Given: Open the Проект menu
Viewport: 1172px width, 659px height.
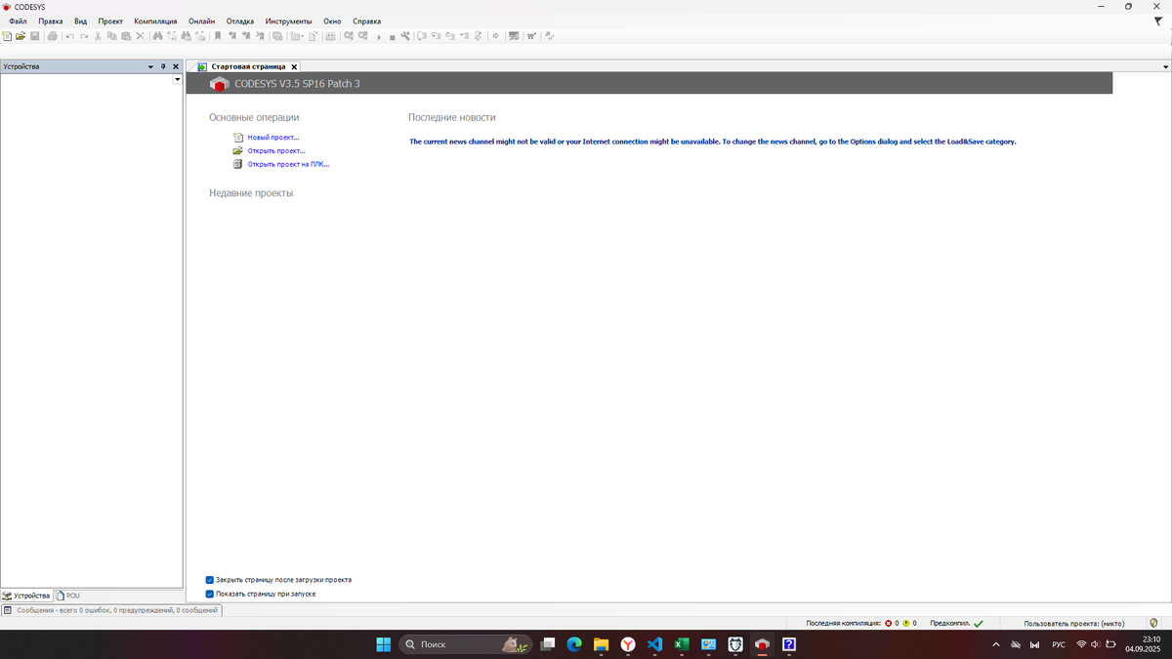Looking at the screenshot, I should pyautogui.click(x=110, y=21).
